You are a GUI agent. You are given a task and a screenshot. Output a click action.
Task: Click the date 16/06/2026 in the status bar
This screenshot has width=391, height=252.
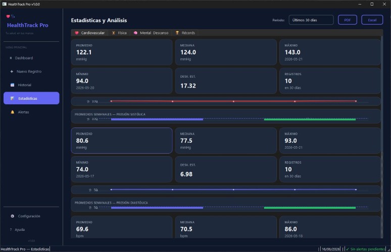331,249
